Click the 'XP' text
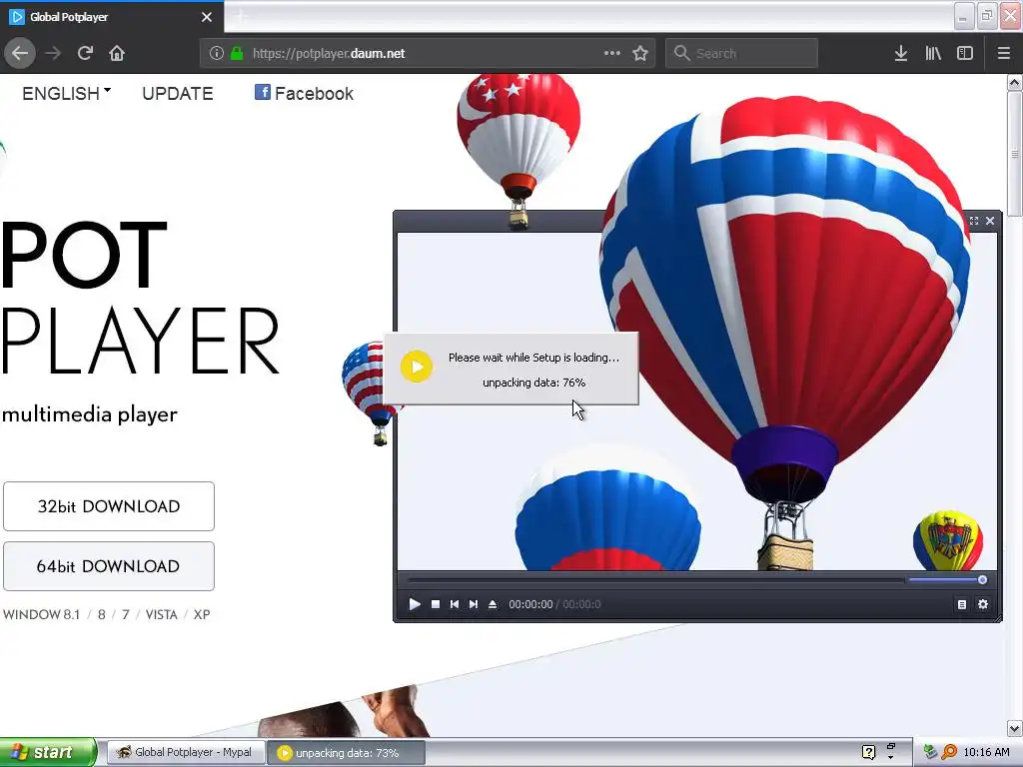 click(x=202, y=615)
